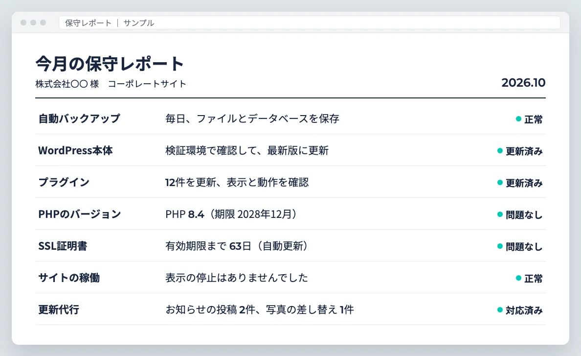Click the 正常 status in 自動バックアップ row
Screen dimensions: 581x356
coord(533,119)
